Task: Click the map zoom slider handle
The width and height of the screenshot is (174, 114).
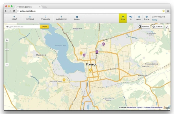Action: (7, 49)
